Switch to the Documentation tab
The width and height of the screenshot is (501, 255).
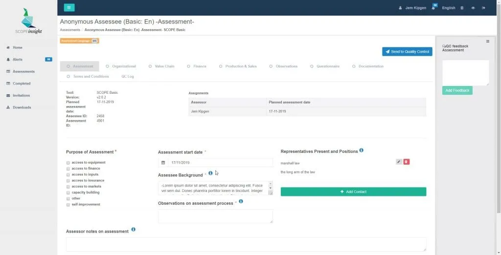[368, 66]
